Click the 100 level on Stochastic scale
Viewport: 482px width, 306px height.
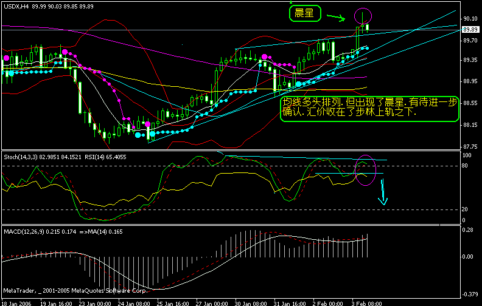[x=467, y=155]
